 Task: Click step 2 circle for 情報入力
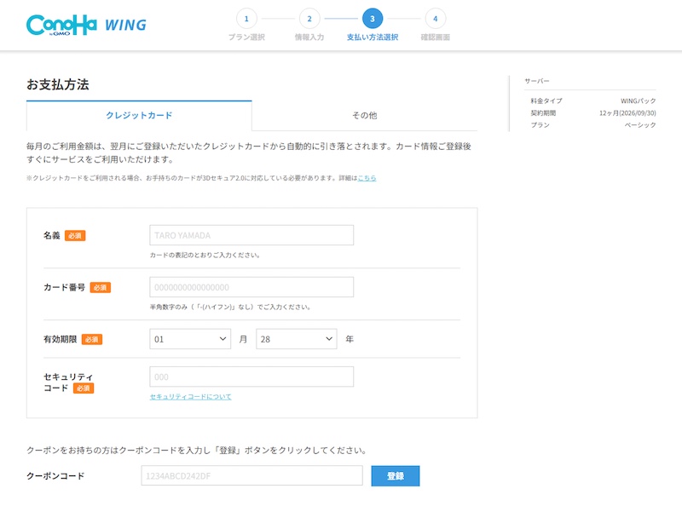[x=309, y=19]
